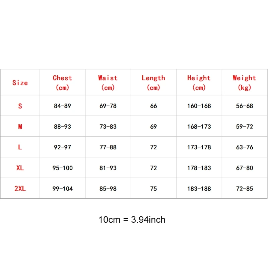Screen dimensions: 268x268
Task: Click the length value 75 cell
Action: 153,189
